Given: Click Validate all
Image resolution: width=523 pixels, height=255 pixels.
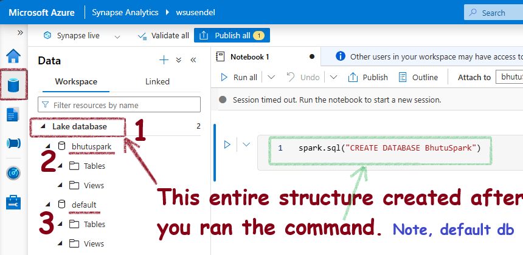Looking at the screenshot, I should [x=164, y=36].
